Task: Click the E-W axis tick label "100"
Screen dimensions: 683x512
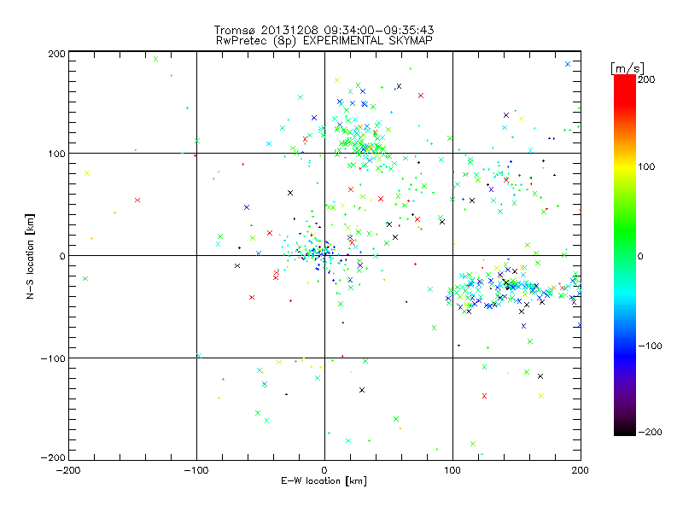Action: (452, 470)
